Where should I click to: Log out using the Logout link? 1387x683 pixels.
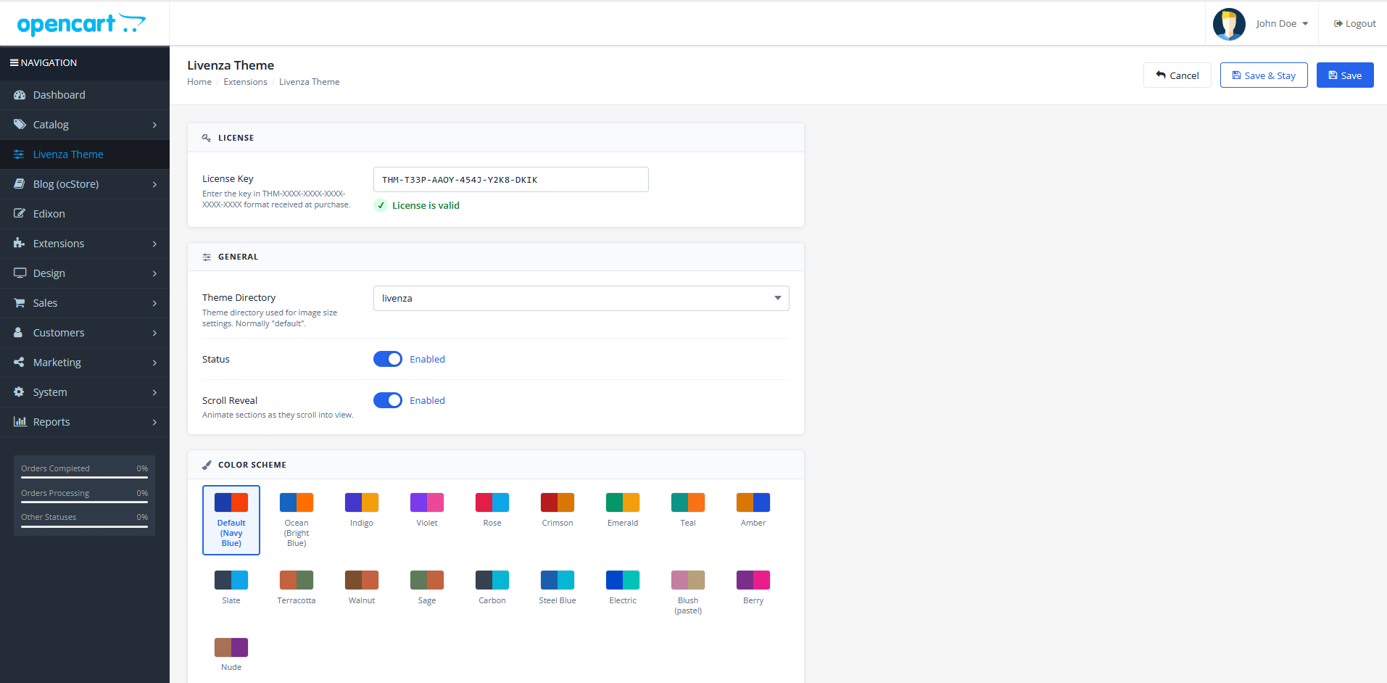1354,24
